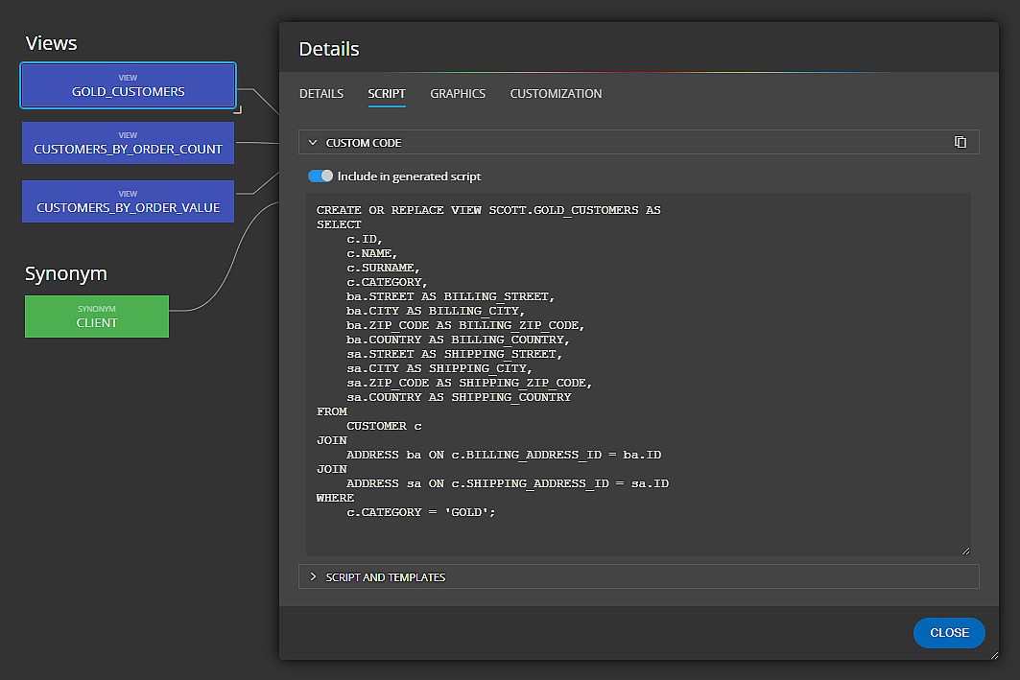
Task: Select the CUSTOMERS_BY_ORDER_COUNT view node
Action: 128,143
